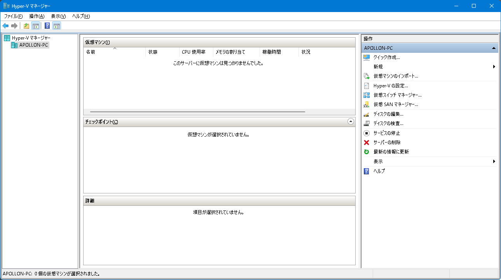The width and height of the screenshot is (501, 280).
Task: Click 最新の情報に更新 action
Action: pos(391,152)
